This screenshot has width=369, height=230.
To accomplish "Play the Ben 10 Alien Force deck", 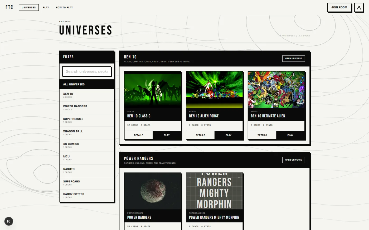I will (x=229, y=135).
